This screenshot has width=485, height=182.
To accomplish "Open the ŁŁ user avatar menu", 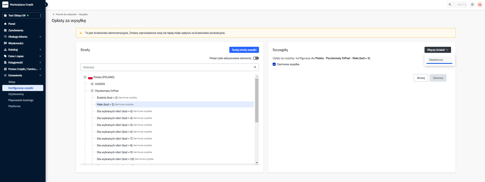I will point(480,5).
